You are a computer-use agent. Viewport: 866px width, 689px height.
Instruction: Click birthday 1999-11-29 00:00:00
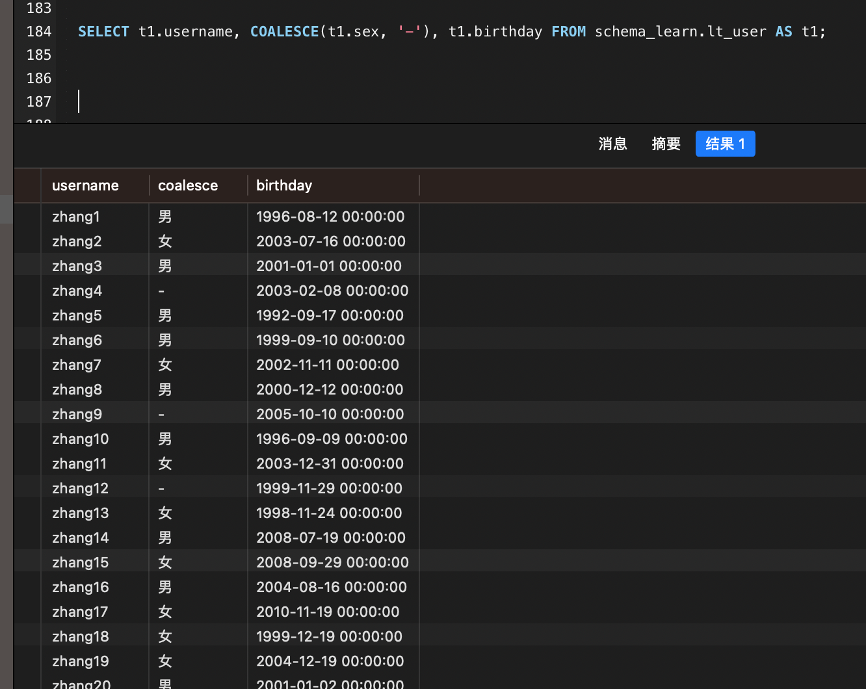point(329,488)
